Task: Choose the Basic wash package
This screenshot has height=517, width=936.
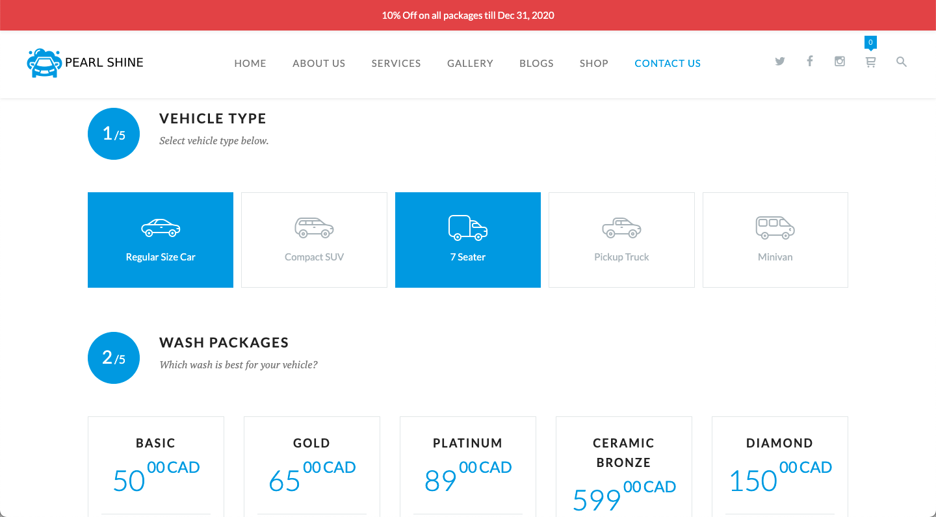Action: 156,466
